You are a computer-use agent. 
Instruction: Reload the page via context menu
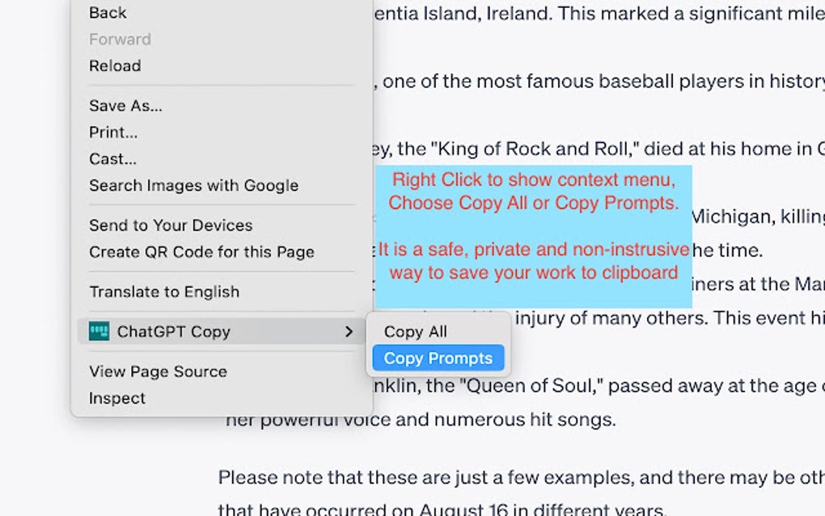[x=114, y=66]
